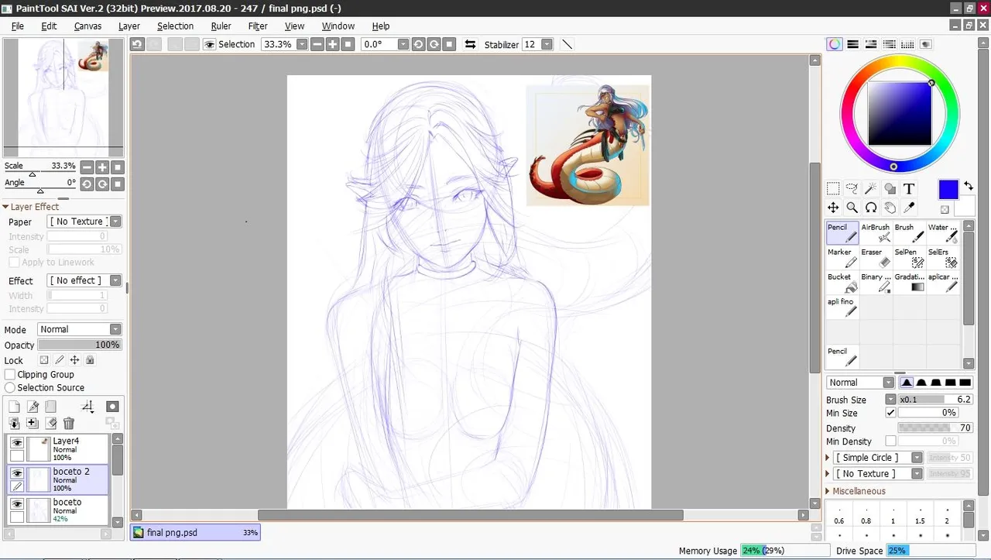The image size is (991, 560).
Task: Select the Zoom magnifier tool
Action: point(852,208)
